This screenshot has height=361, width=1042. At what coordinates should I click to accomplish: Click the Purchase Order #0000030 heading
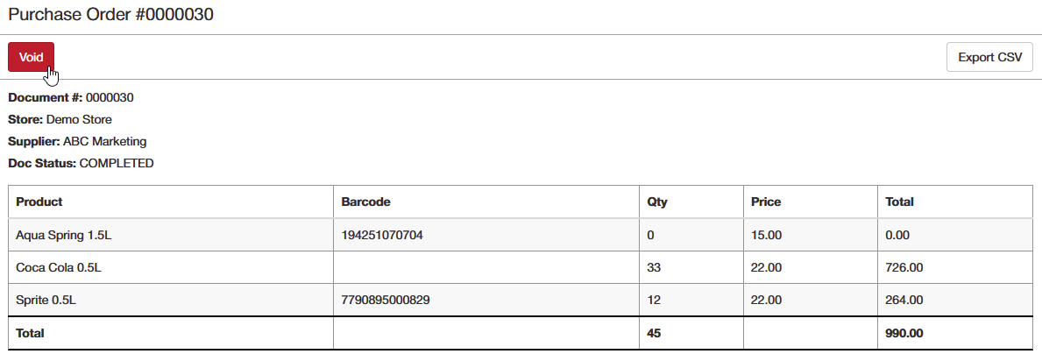pos(111,15)
